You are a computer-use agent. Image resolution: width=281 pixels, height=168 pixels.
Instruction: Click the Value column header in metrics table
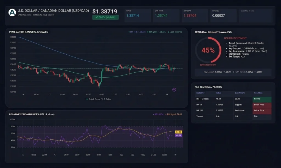coord(218,93)
